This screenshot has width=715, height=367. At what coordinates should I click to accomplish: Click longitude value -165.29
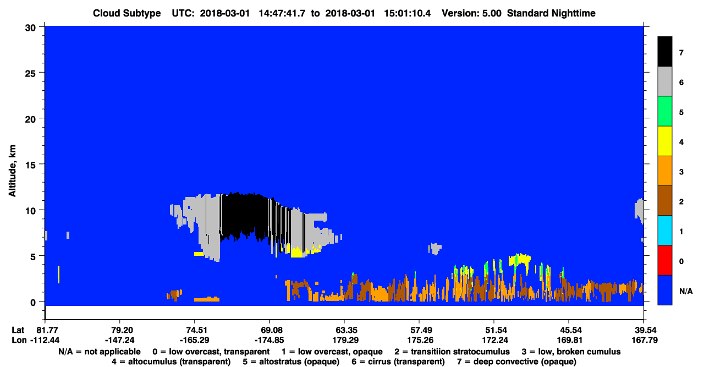tap(194, 340)
